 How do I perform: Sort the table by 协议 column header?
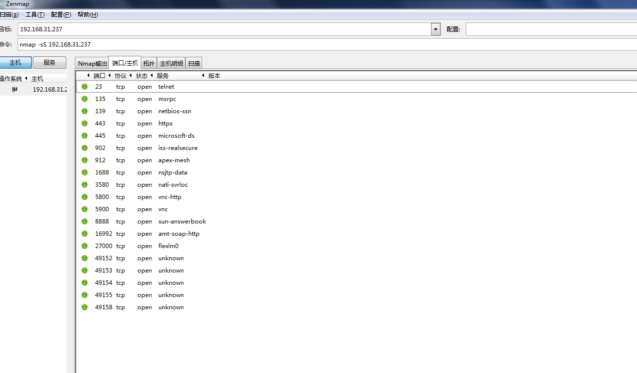pos(121,76)
